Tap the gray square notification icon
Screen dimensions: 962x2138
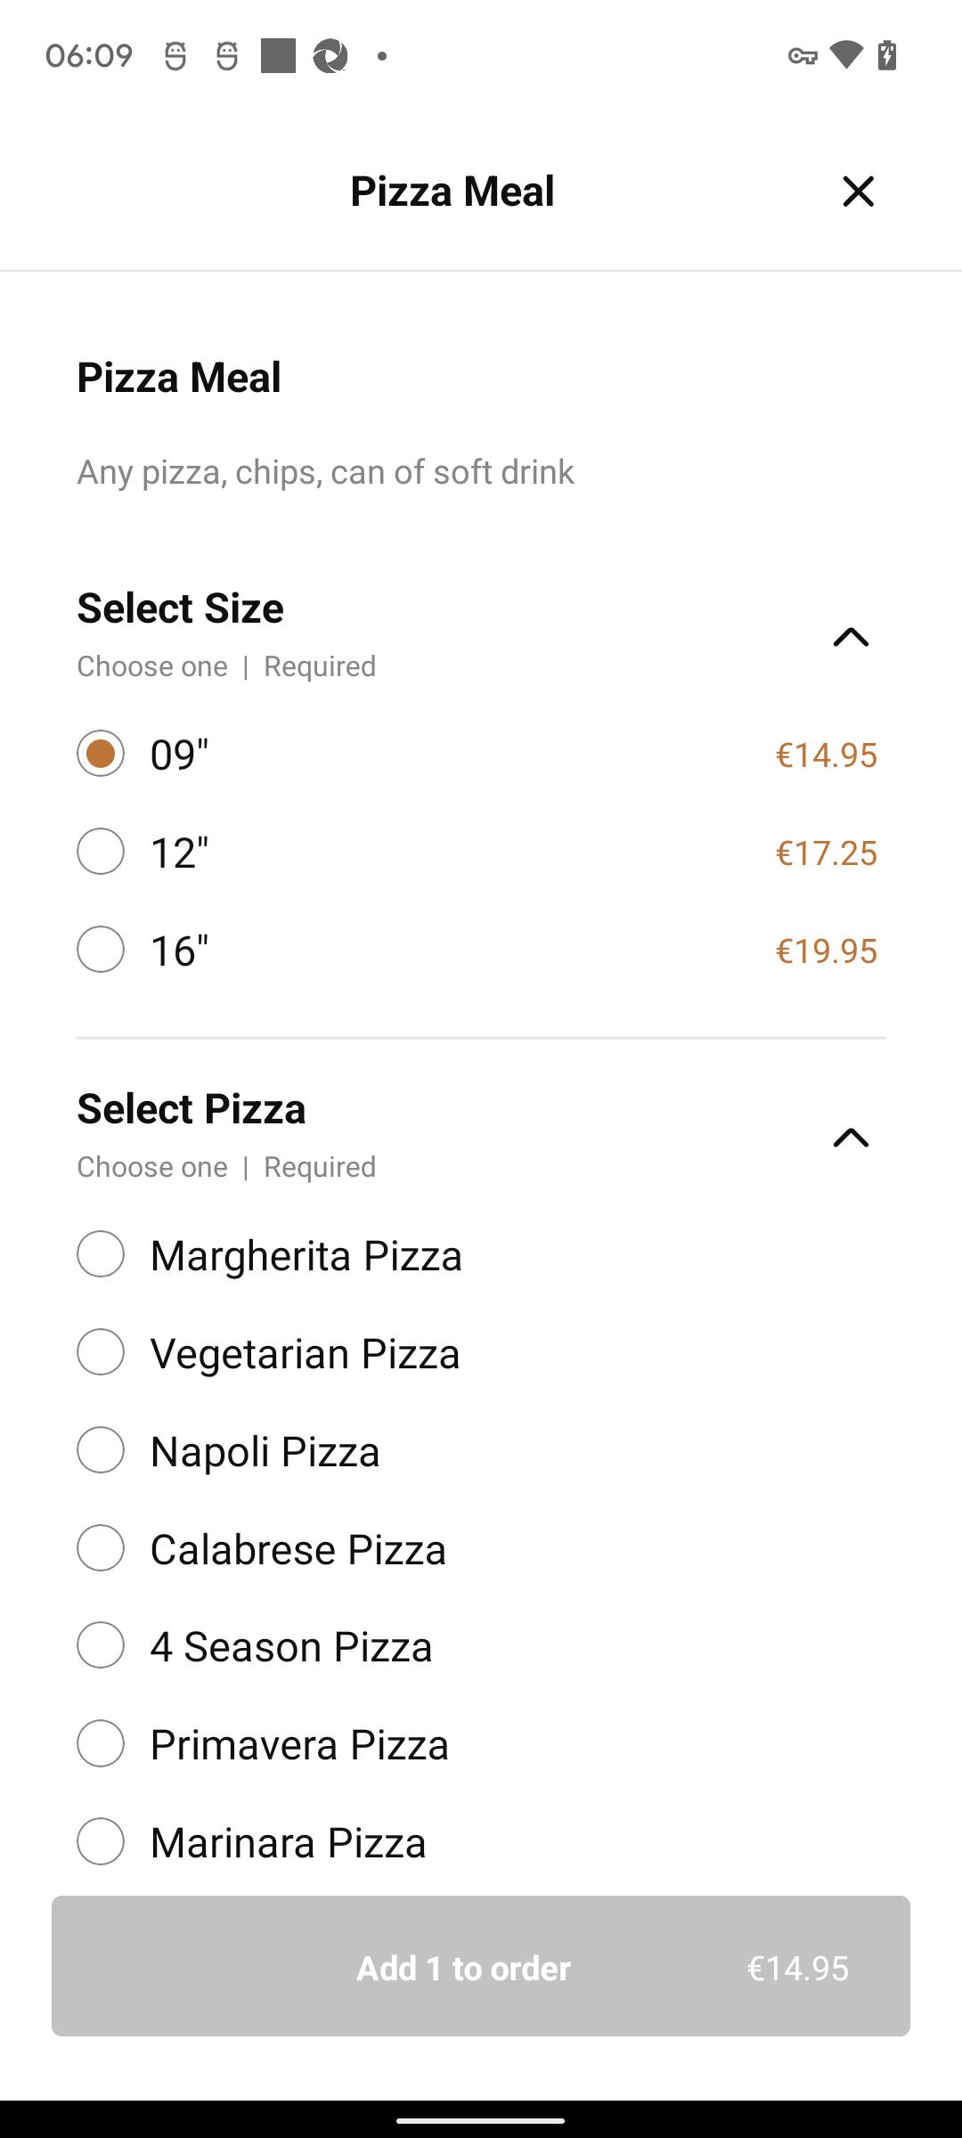(278, 55)
